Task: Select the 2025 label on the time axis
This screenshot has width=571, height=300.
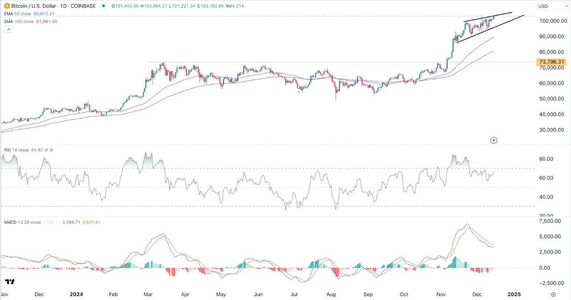Action: (513, 295)
